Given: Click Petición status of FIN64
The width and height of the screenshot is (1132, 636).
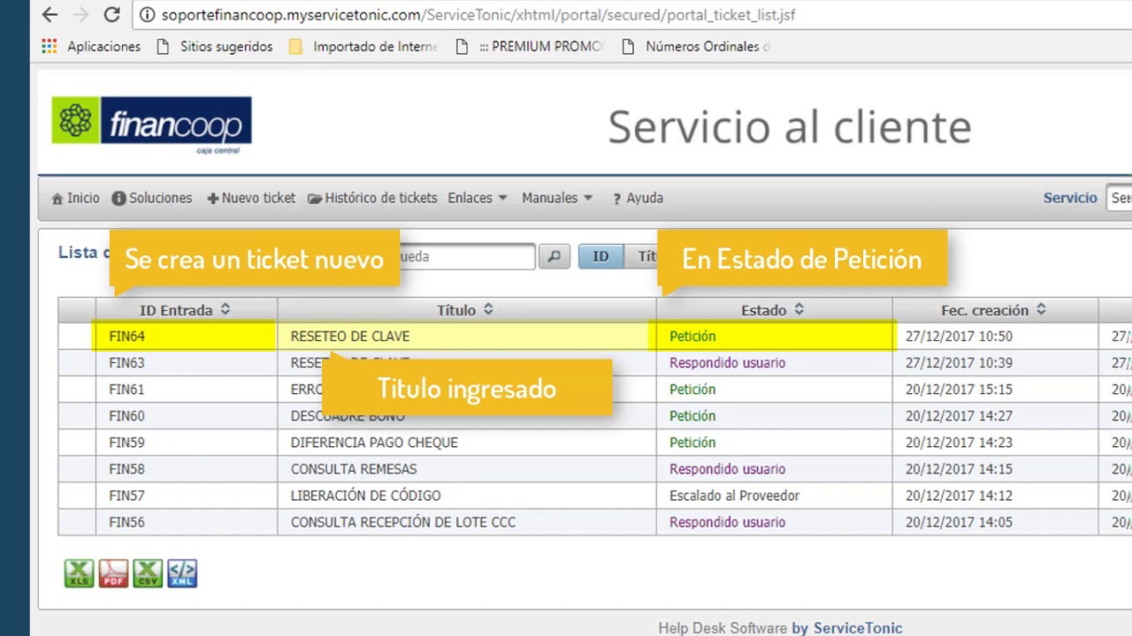Looking at the screenshot, I should 692,337.
